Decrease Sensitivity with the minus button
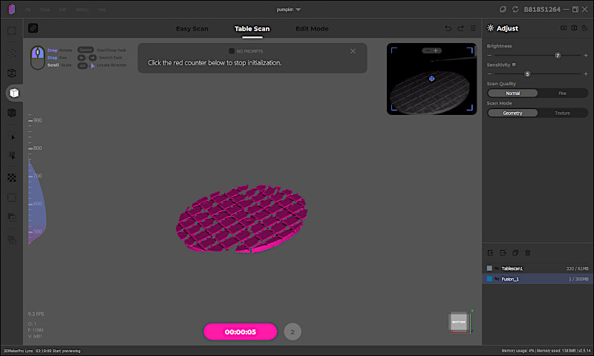The image size is (594, 356). (489, 73)
